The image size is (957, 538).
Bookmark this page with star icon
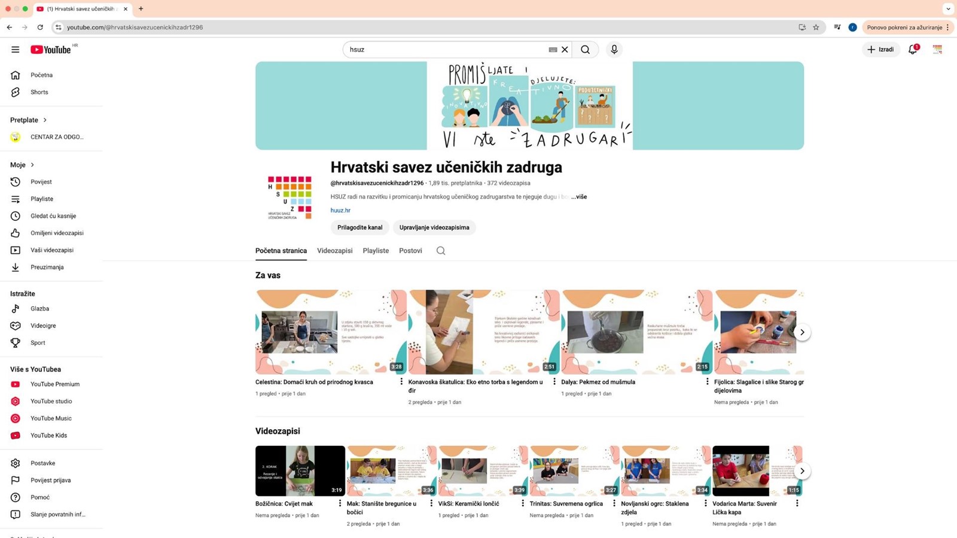pyautogui.click(x=816, y=28)
